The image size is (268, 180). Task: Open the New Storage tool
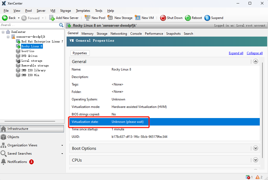point(120,18)
